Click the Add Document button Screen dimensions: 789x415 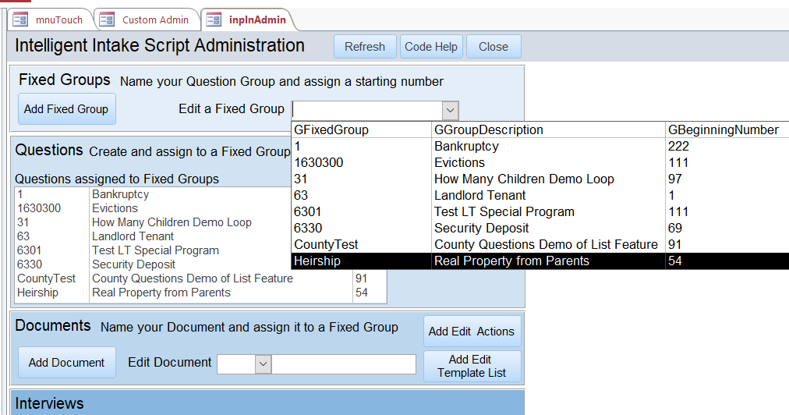tap(66, 363)
